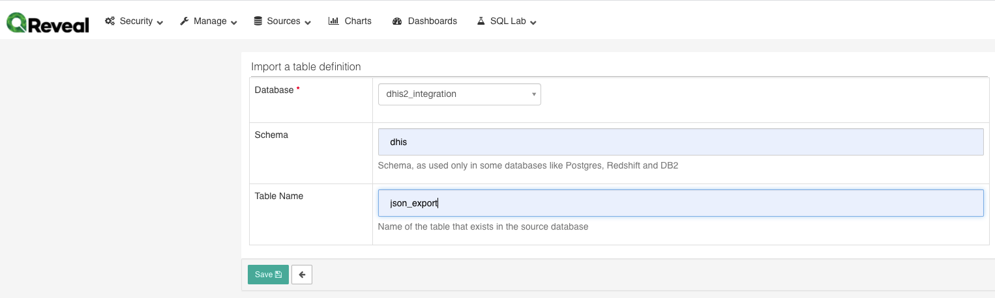The height and width of the screenshot is (298, 995).
Task: Expand the Security menu chevron
Action: tap(160, 22)
